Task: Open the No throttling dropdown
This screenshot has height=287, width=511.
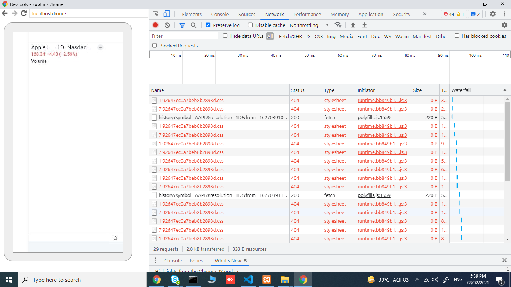Action: [308, 25]
